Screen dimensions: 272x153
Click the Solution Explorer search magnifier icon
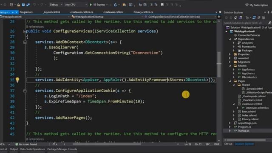pos(270,23)
